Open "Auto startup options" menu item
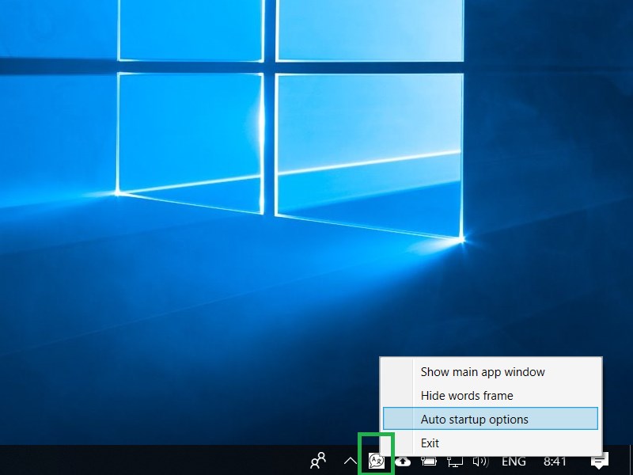This screenshot has width=633, height=475. coord(491,419)
